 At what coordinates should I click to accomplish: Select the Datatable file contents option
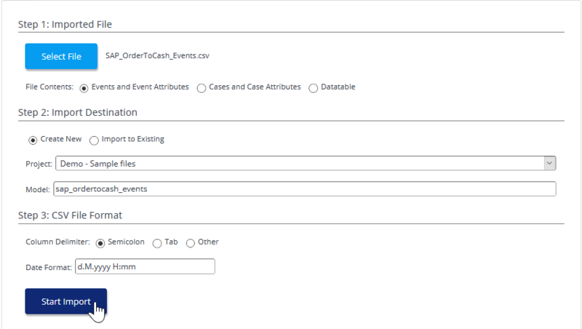point(314,88)
